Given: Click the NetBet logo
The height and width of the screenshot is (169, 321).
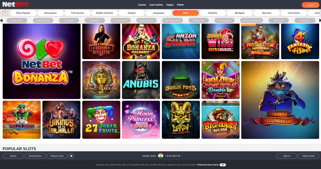Looking at the screenshot, I should 16,4.
